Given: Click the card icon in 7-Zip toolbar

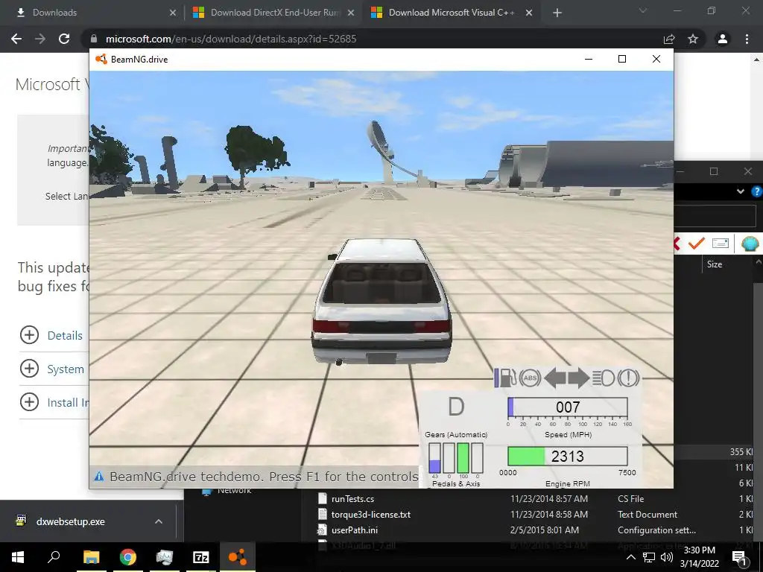Looking at the screenshot, I should tap(721, 243).
